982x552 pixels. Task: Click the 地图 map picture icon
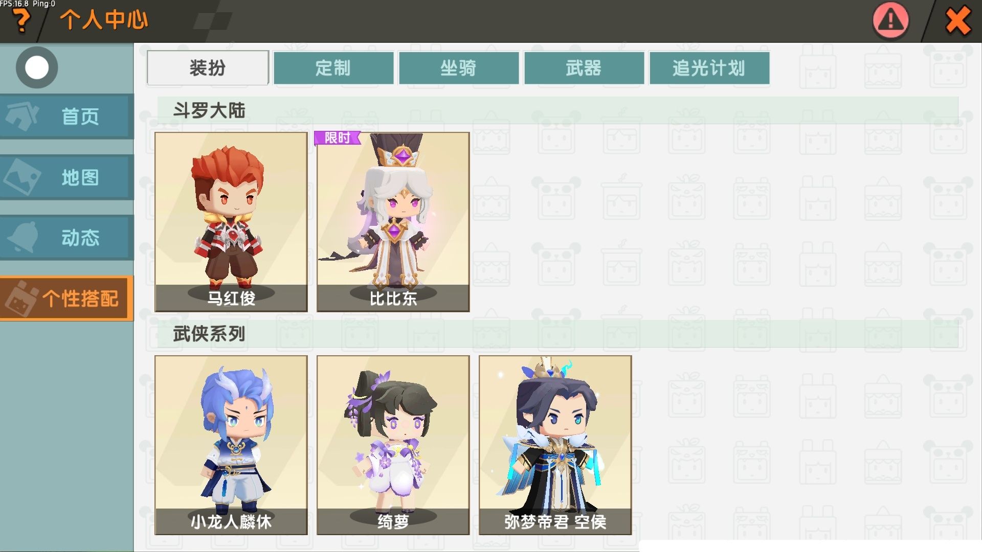pyautogui.click(x=23, y=177)
